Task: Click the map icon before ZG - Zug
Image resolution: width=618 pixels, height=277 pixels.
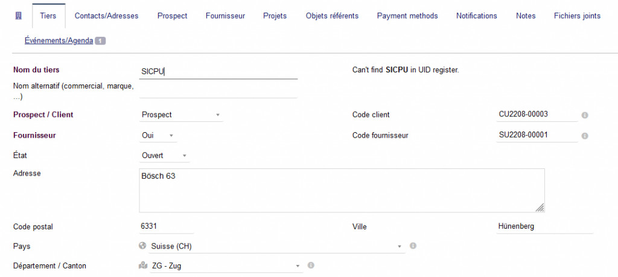Action: 143,266
